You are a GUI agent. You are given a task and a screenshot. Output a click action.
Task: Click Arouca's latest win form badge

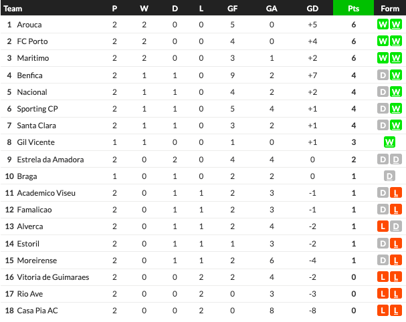tap(396, 25)
